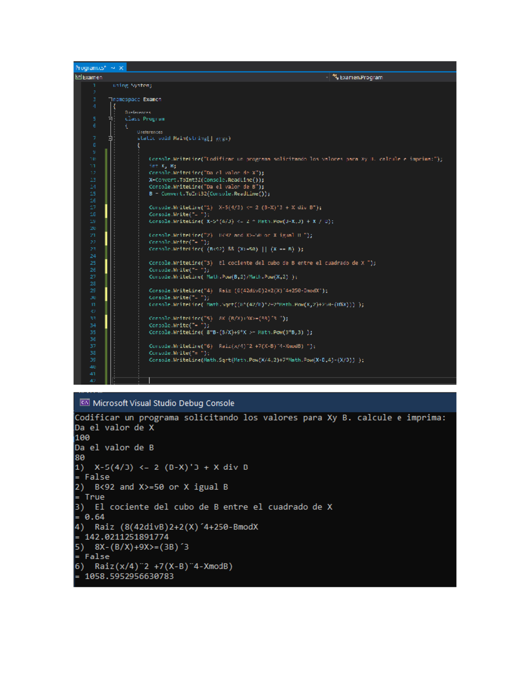Close the Program.cs tab
The width and height of the screenshot is (530, 687).
click(x=121, y=68)
